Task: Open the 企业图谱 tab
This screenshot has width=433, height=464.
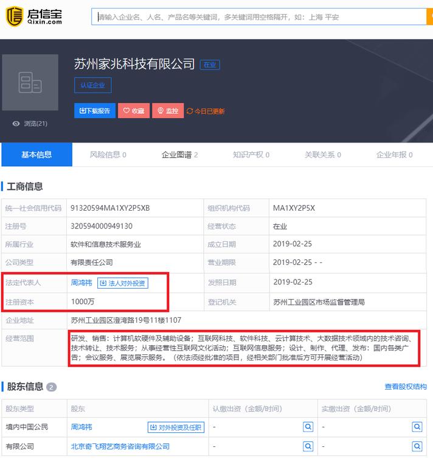Action: 179,155
